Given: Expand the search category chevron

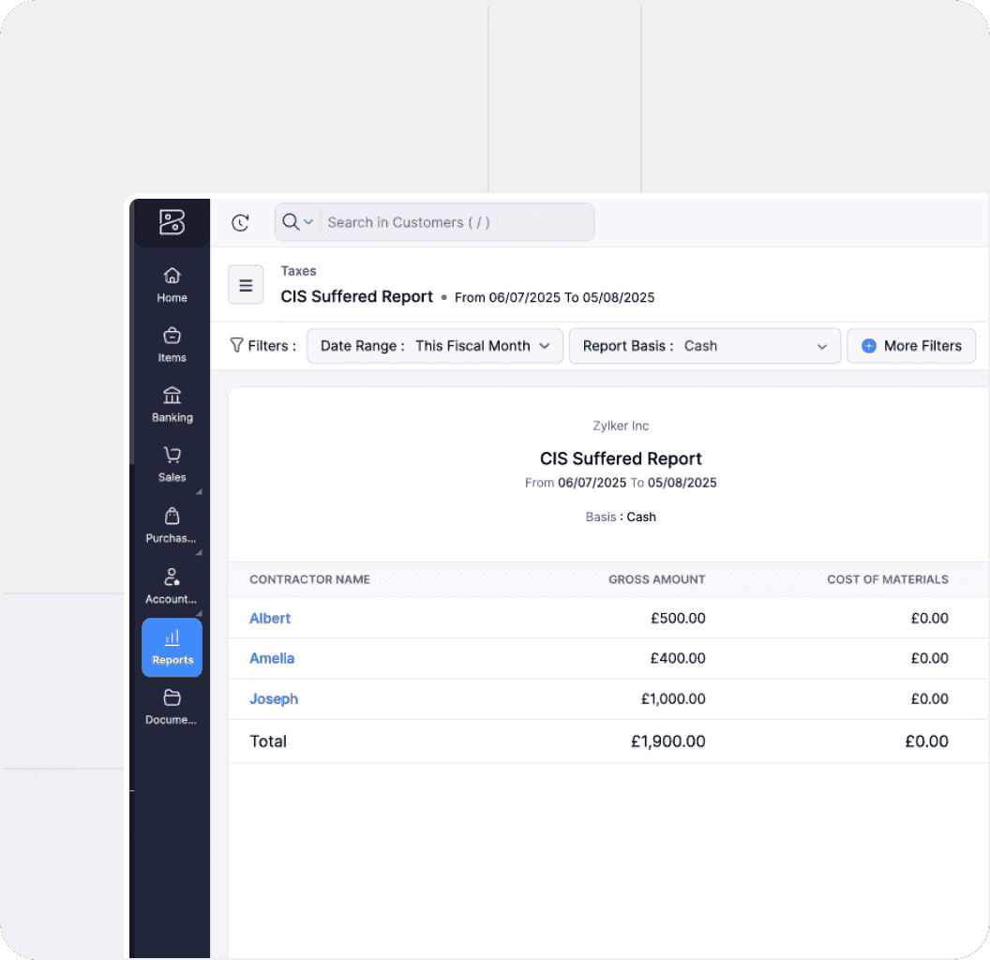Looking at the screenshot, I should 308,222.
